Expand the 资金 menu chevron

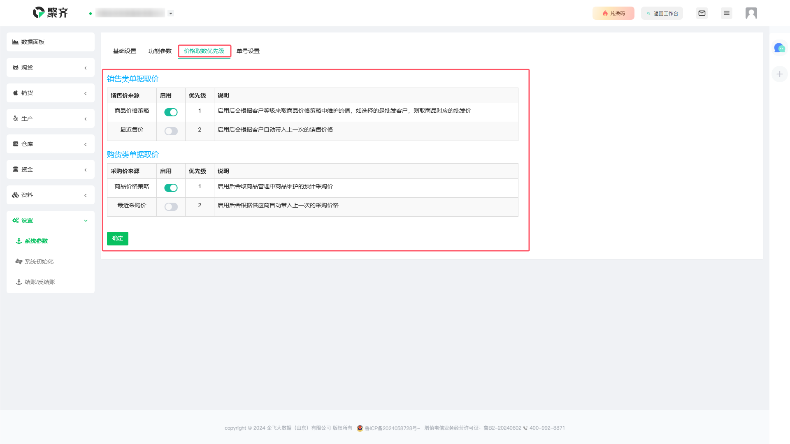coord(86,170)
